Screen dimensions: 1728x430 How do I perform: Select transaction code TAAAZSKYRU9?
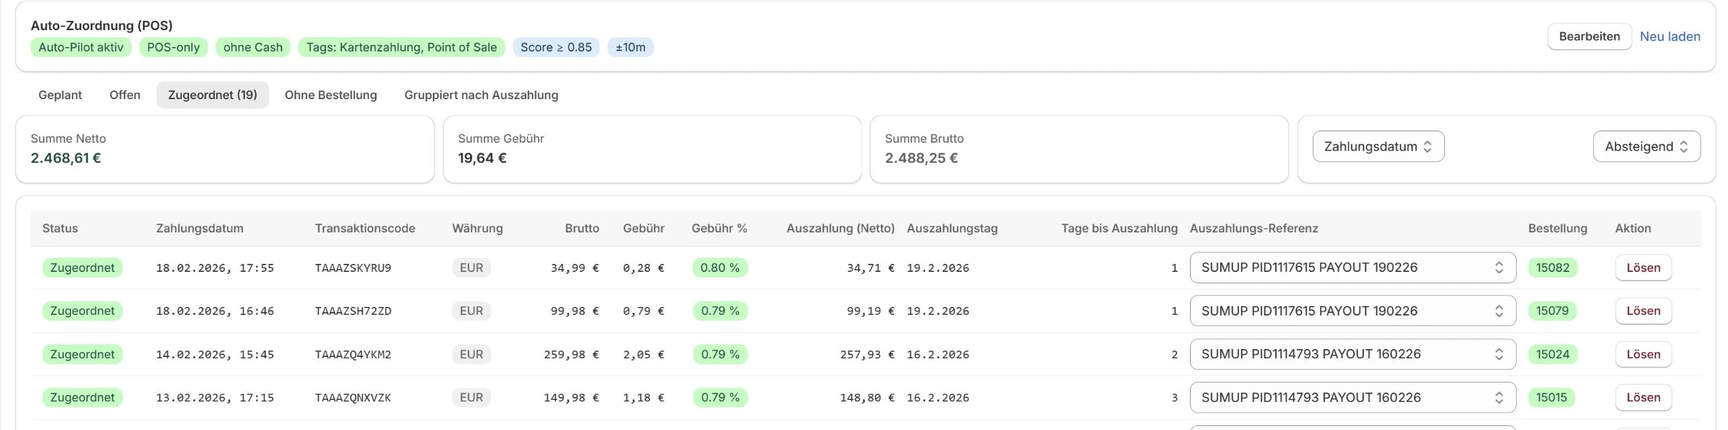point(353,268)
